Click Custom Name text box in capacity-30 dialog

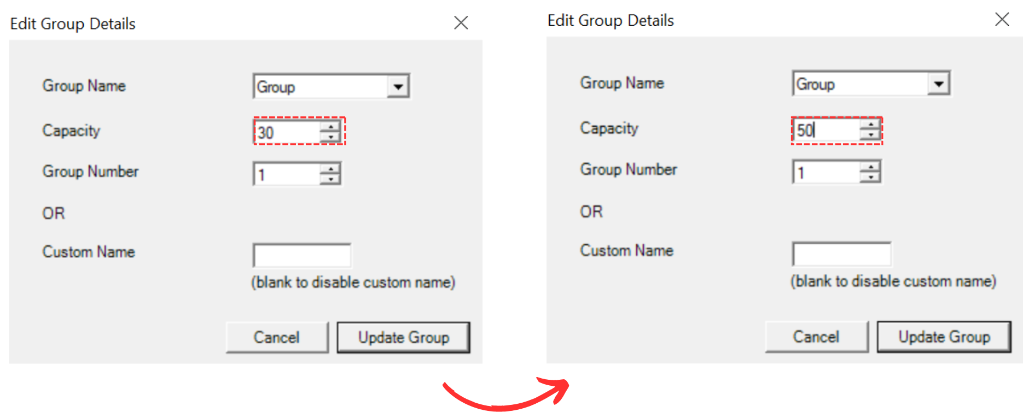tap(301, 255)
